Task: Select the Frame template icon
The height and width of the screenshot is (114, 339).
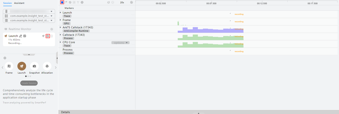Action: pyautogui.click(x=9, y=66)
